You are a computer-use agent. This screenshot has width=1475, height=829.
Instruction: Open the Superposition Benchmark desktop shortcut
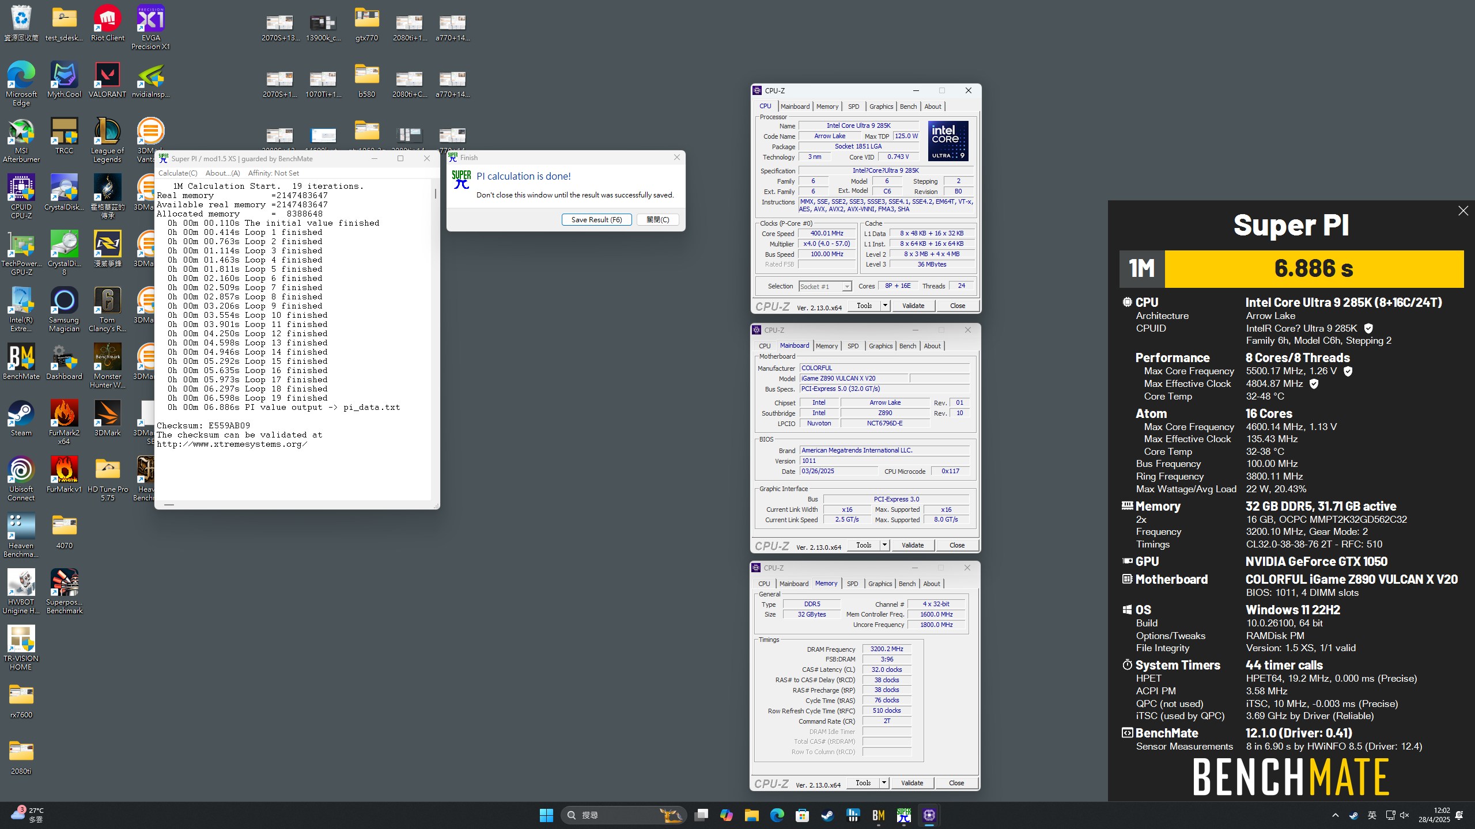point(64,591)
